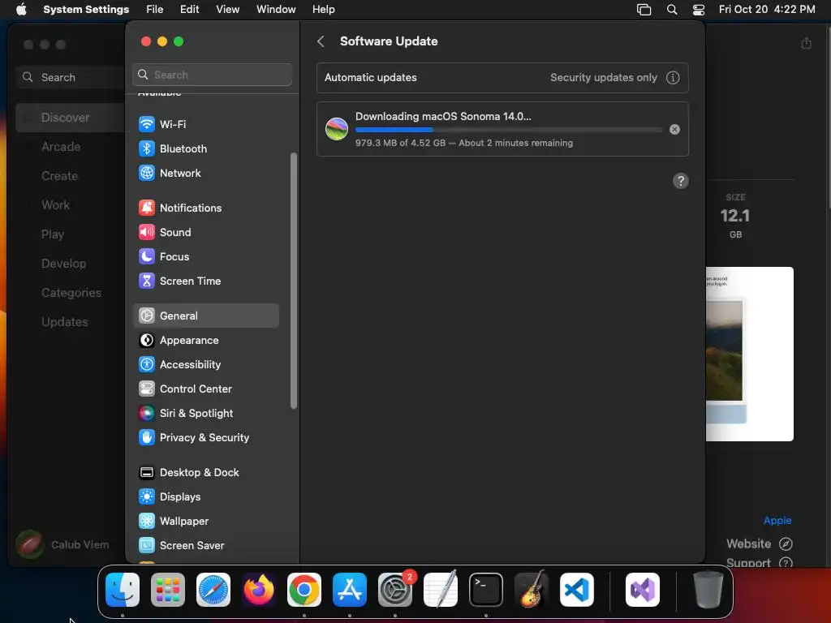831x623 pixels.
Task: Select Discover in App Store sidebar
Action: [70, 118]
